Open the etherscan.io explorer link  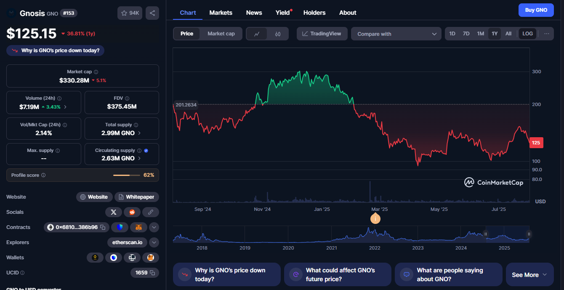point(128,242)
